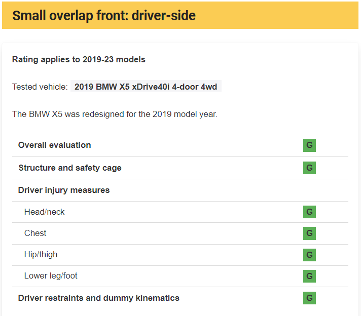This screenshot has height=316, width=361.
Task: Click 'Rating applies to 2019-23 models' text
Action: (x=79, y=59)
